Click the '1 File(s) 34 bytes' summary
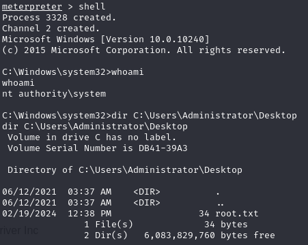The width and height of the screenshot is (308, 245). pos(166,225)
